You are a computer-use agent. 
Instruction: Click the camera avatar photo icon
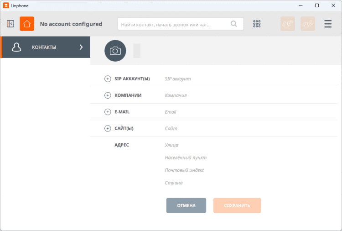[x=115, y=51]
